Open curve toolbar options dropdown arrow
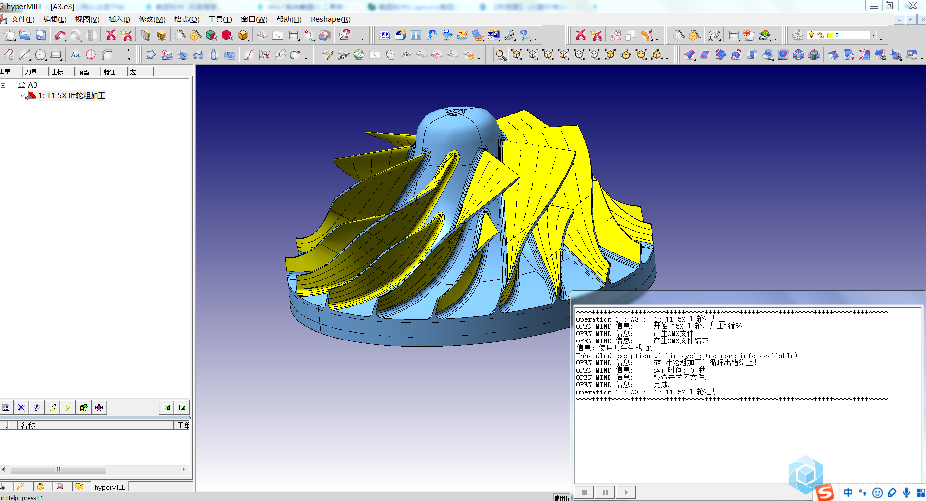The width and height of the screenshot is (926, 501). pos(306,58)
